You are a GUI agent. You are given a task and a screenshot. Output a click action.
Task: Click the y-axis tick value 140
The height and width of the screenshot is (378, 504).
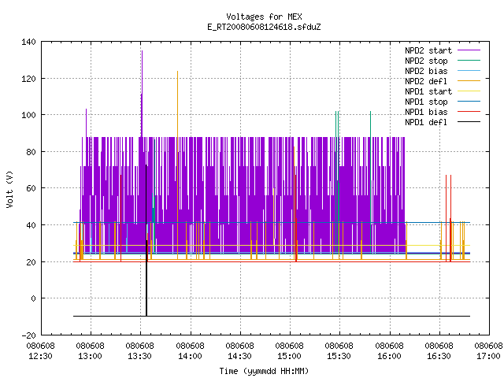pos(28,42)
